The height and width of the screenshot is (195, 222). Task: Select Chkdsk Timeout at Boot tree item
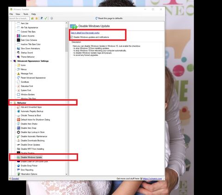(x=31, y=116)
